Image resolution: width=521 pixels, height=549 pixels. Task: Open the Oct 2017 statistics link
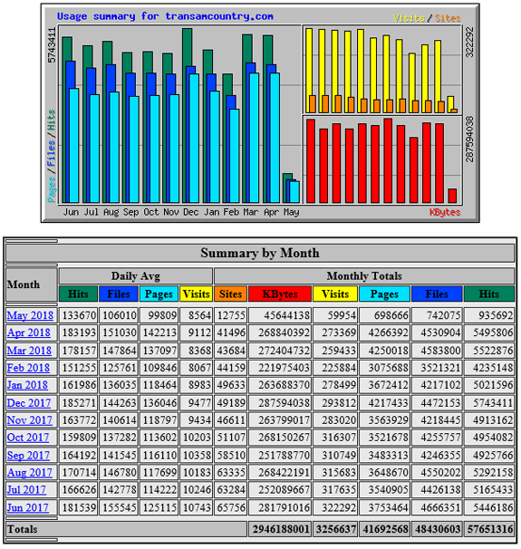(28, 438)
